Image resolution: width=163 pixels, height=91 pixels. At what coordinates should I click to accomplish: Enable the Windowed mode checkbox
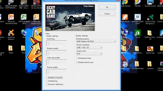click(x=77, y=58)
